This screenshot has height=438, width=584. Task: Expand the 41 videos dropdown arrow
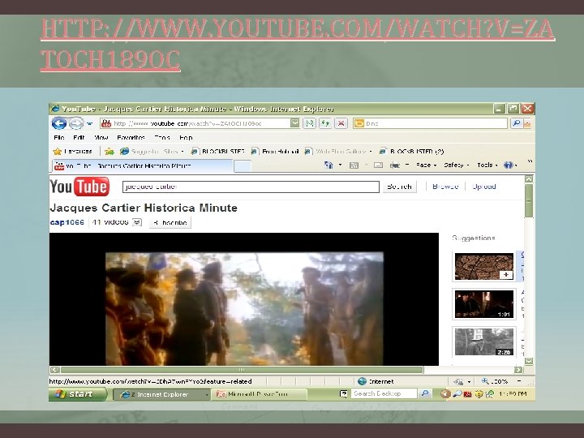pos(137,222)
